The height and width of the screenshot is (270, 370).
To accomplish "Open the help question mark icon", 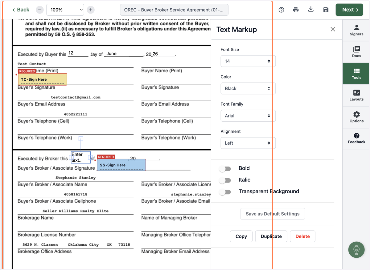I will click(281, 10).
